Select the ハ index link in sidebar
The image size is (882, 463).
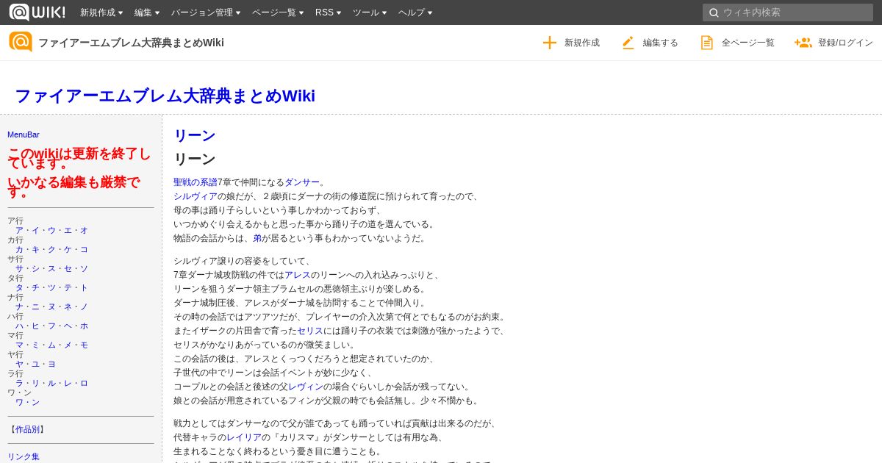coord(19,326)
